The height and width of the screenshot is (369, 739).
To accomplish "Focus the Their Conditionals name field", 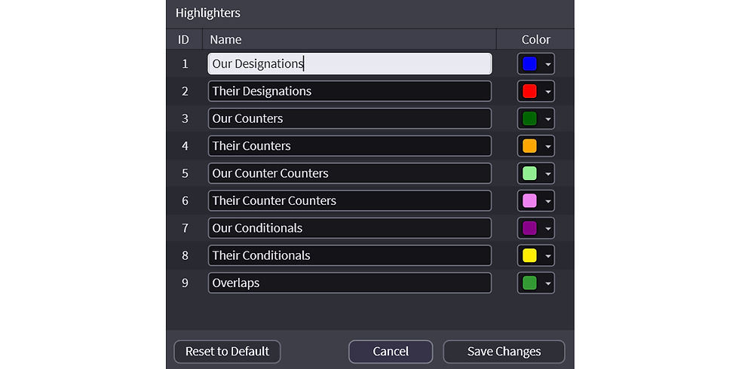I will tap(350, 255).
